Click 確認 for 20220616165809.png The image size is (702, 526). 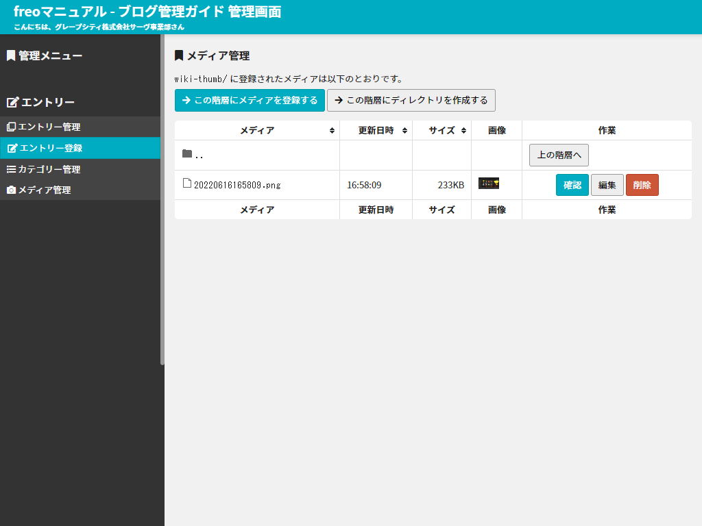tap(572, 185)
